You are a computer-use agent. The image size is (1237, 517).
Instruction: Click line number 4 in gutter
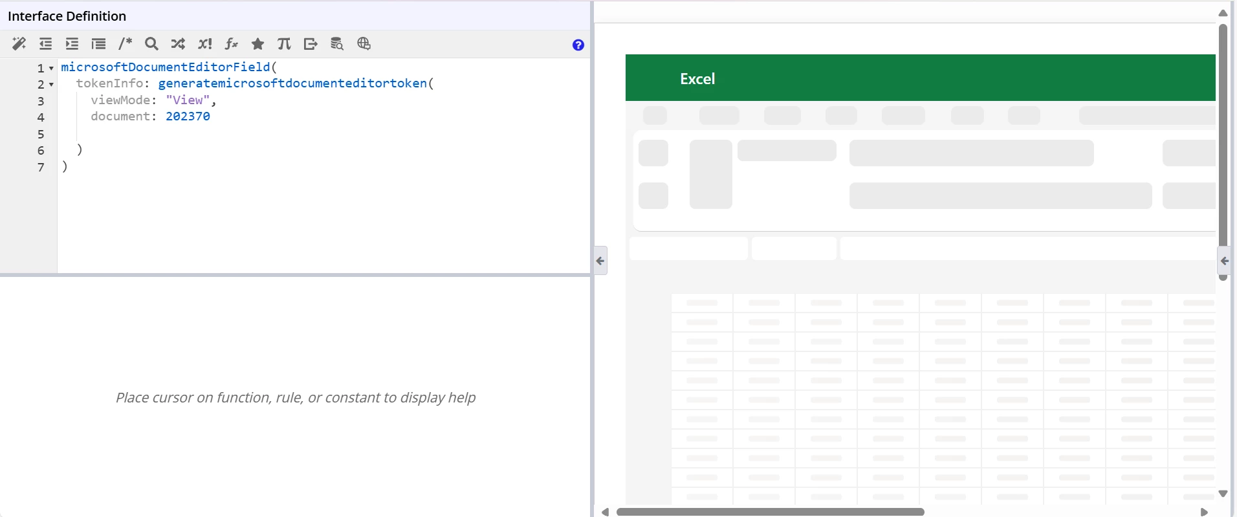[41, 118]
